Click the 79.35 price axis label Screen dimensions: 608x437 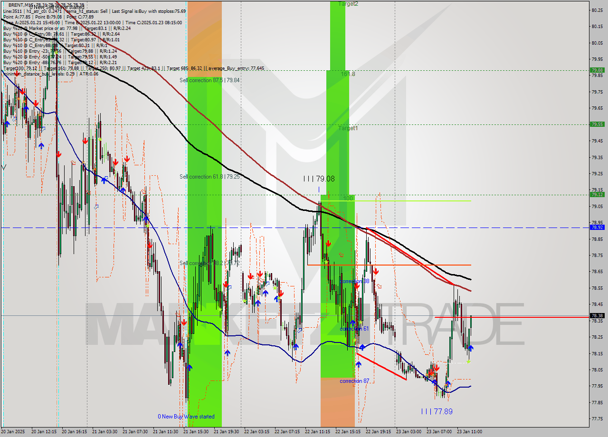click(x=597, y=157)
